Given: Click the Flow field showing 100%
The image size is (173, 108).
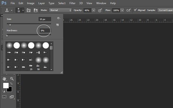Looking at the screenshot, I should (116, 10).
